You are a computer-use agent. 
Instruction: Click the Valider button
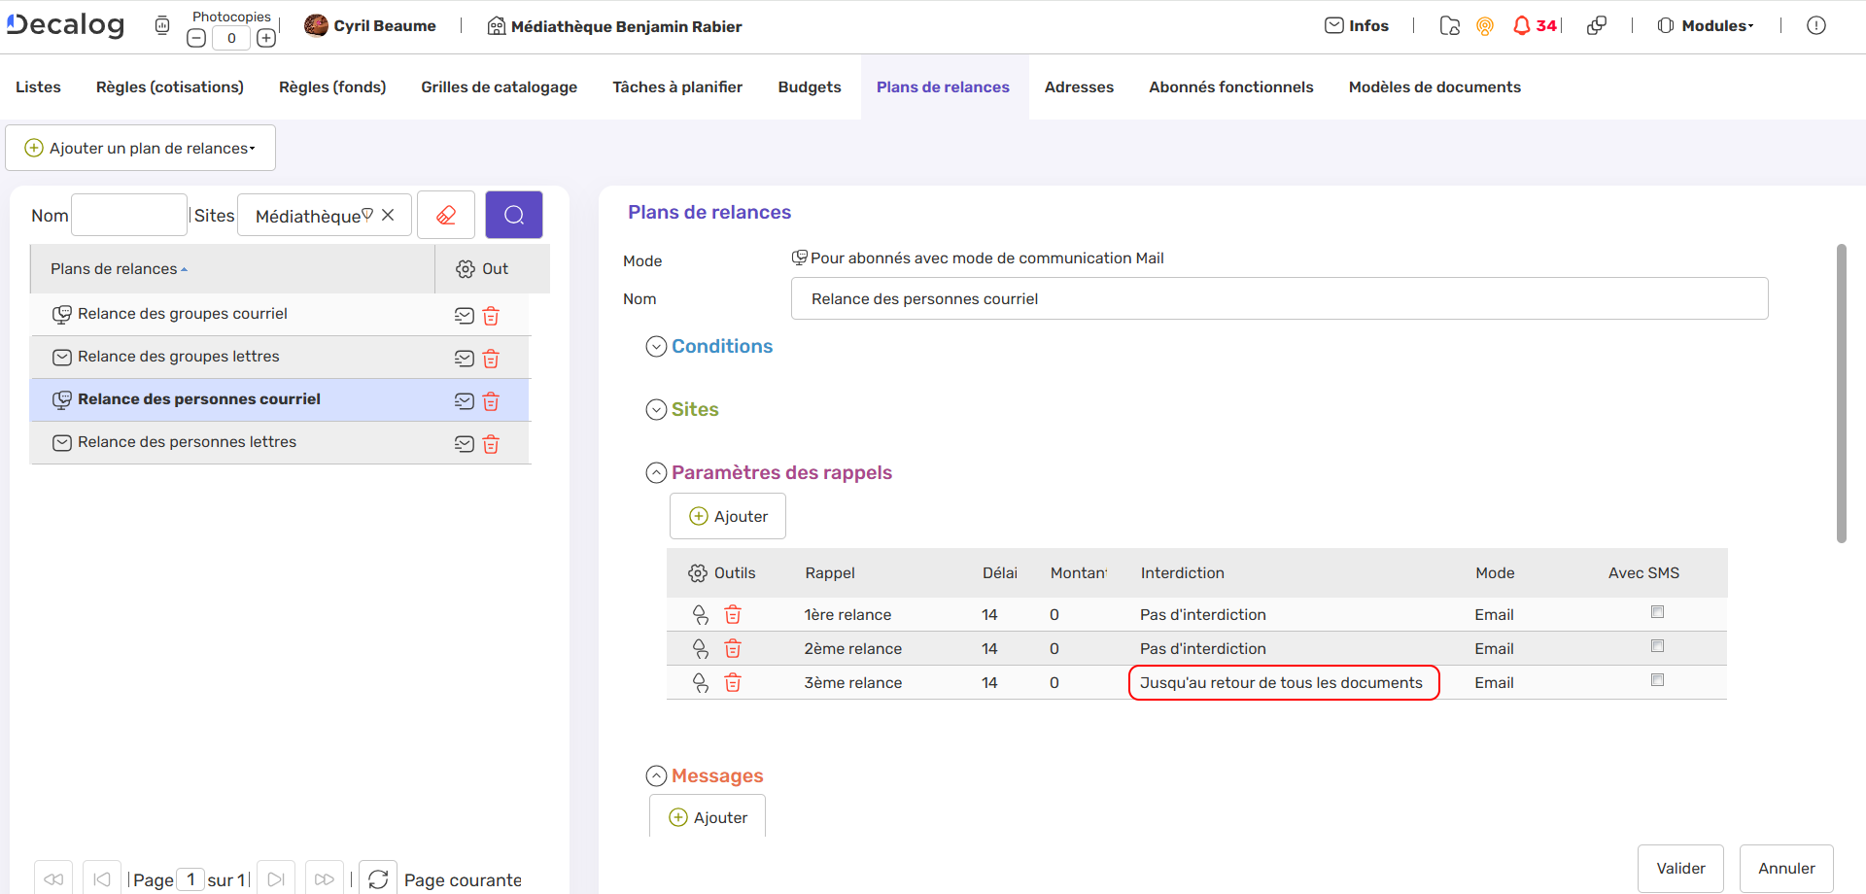[x=1680, y=868]
